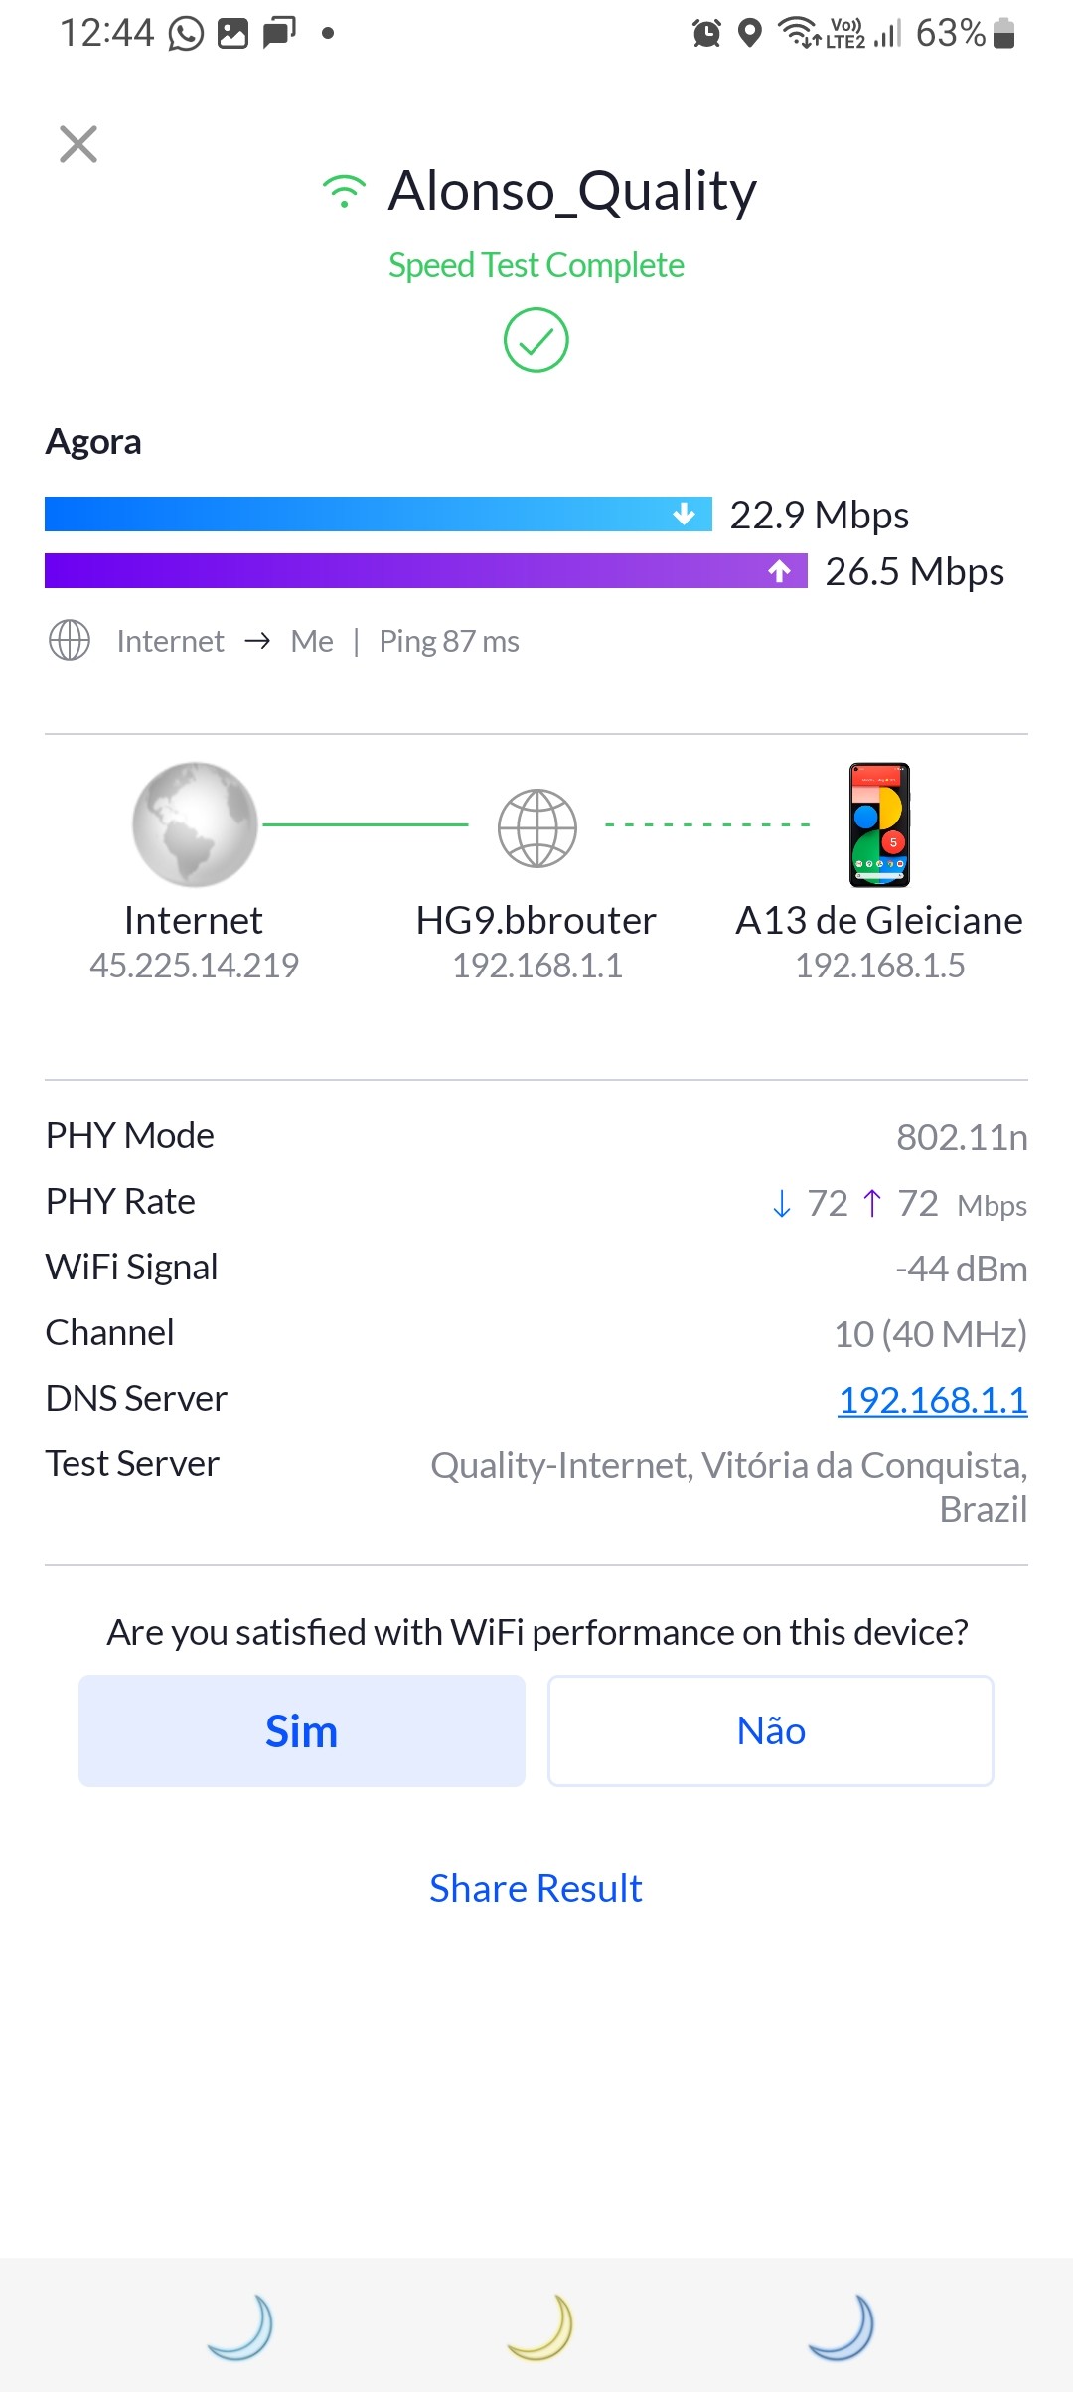Open the 192.168.1.1 DNS server link
This screenshot has width=1073, height=2392.
[932, 1400]
